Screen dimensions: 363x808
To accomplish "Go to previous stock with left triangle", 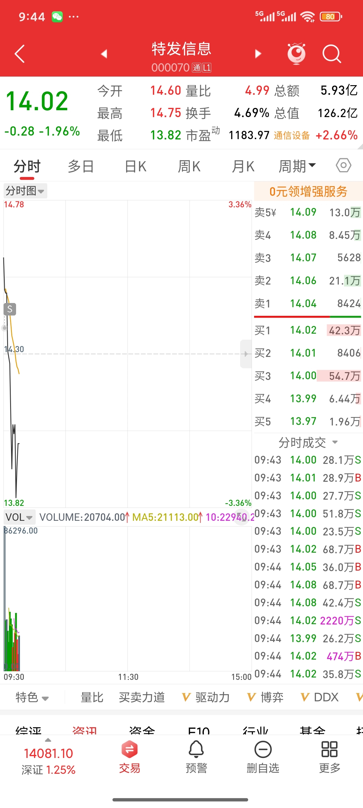I will 104,54.
